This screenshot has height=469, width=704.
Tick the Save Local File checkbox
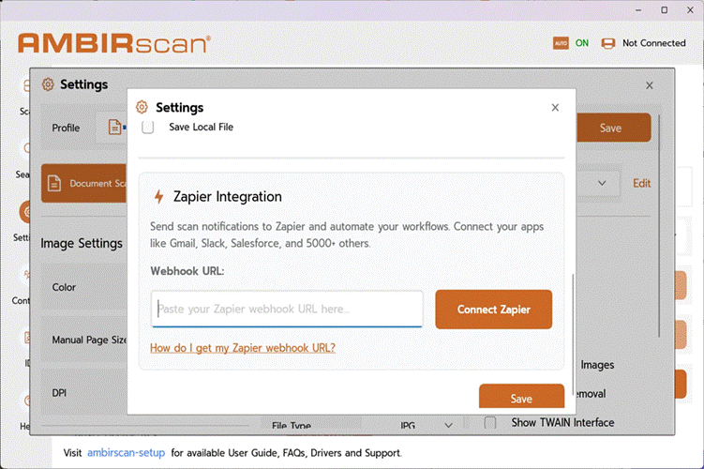point(148,128)
